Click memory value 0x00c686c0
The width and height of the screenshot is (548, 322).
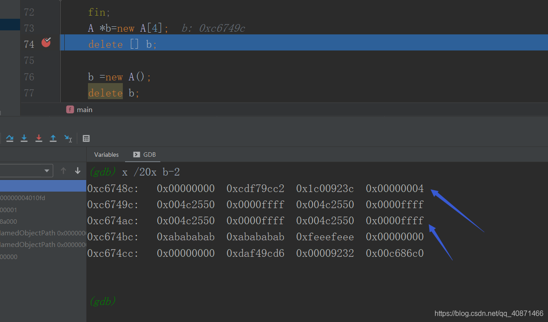tap(395, 253)
